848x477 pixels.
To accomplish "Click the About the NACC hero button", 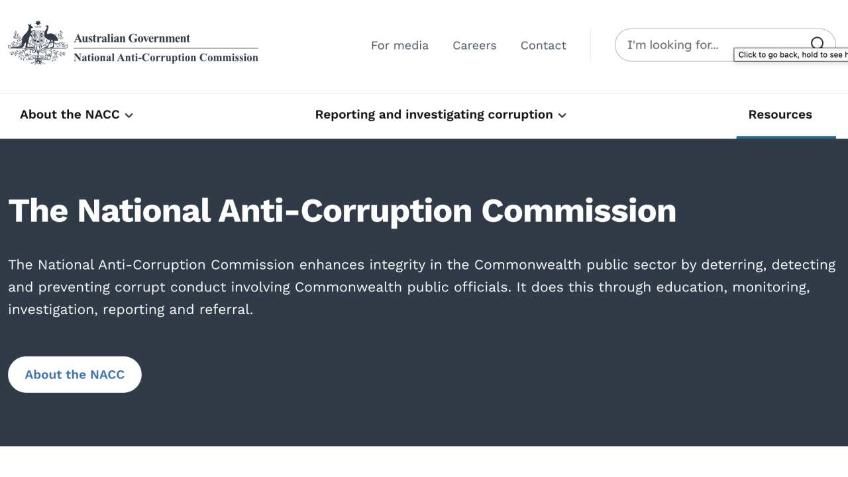I will (74, 374).
